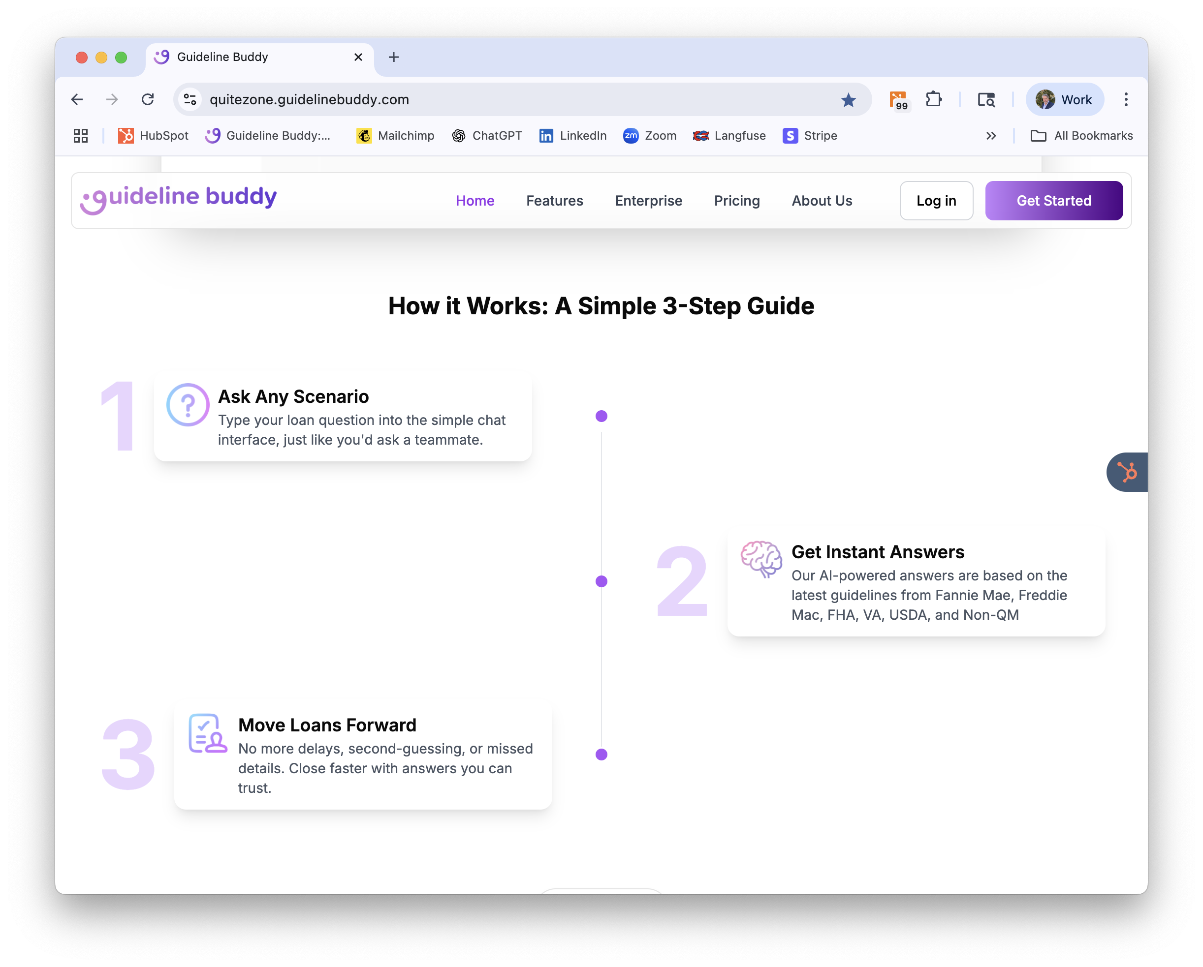Go to Features nav item
Image resolution: width=1203 pixels, height=967 pixels.
[554, 201]
